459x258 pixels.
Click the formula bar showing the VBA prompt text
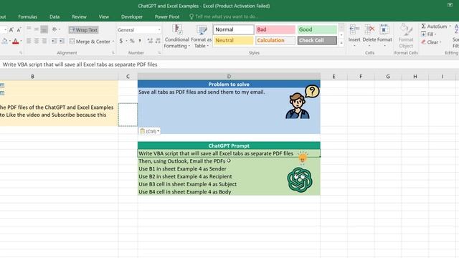(x=229, y=64)
